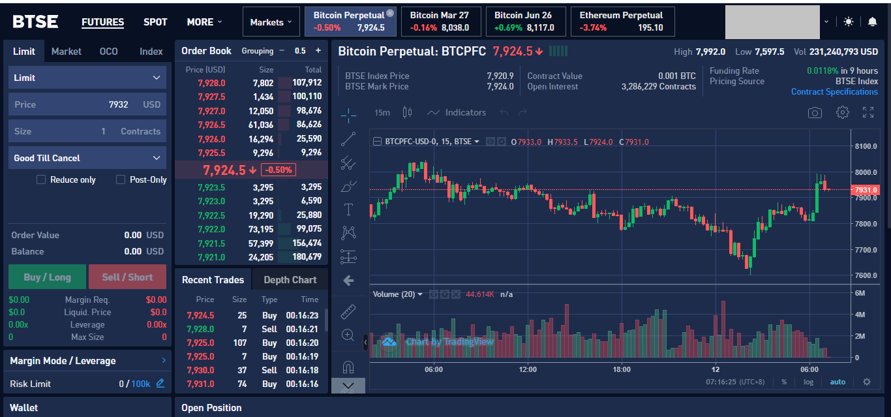The image size is (891, 417).
Task: Take a chart snapshot with camera icon
Action: click(815, 113)
